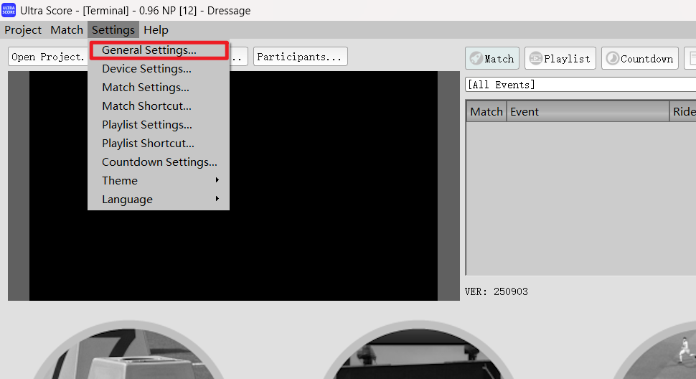Click the Open Project button
Viewport: 696px width, 379px height.
(47, 57)
